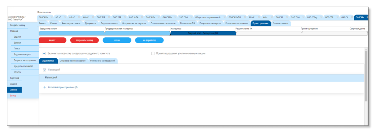Click the Предварительная экспертиза stage triangle marker
377x134 pixels.
pyautogui.click(x=105, y=32)
